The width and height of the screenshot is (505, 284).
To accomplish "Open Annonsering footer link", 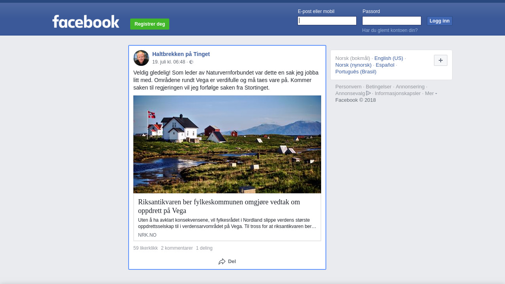I will click(410, 87).
